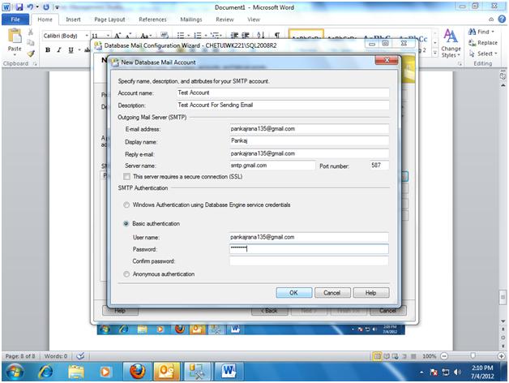
Task: Click the Cut scissors icon in Word
Action: coord(31,32)
